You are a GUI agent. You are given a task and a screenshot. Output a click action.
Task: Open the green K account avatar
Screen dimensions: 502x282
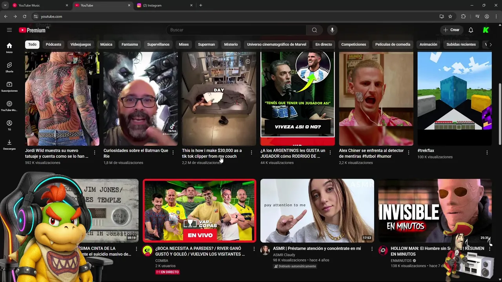tap(486, 30)
